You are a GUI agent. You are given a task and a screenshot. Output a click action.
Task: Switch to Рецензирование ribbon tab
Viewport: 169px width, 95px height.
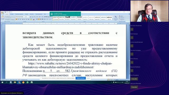click(39, 14)
